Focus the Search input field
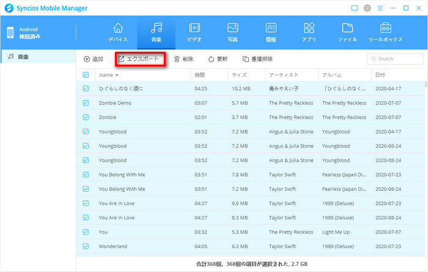 coord(395,59)
